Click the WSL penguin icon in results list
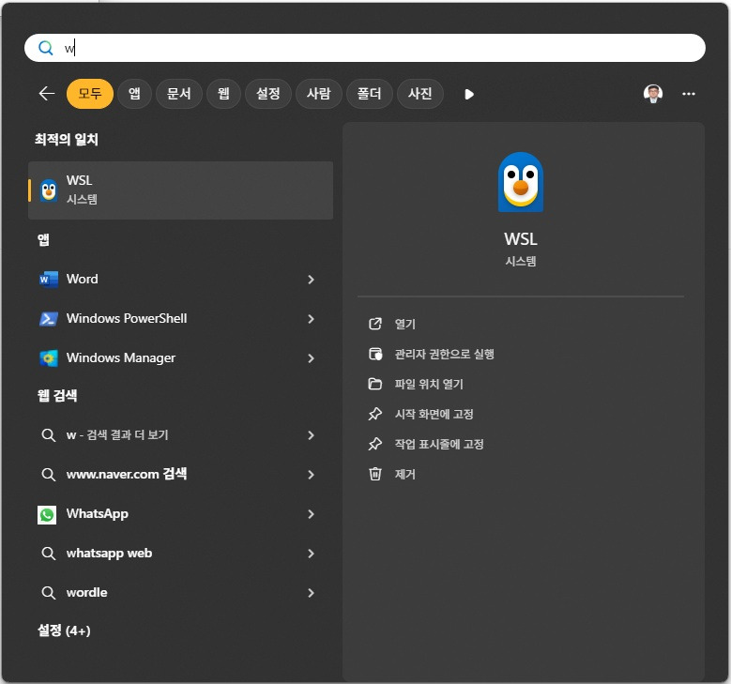 [49, 190]
